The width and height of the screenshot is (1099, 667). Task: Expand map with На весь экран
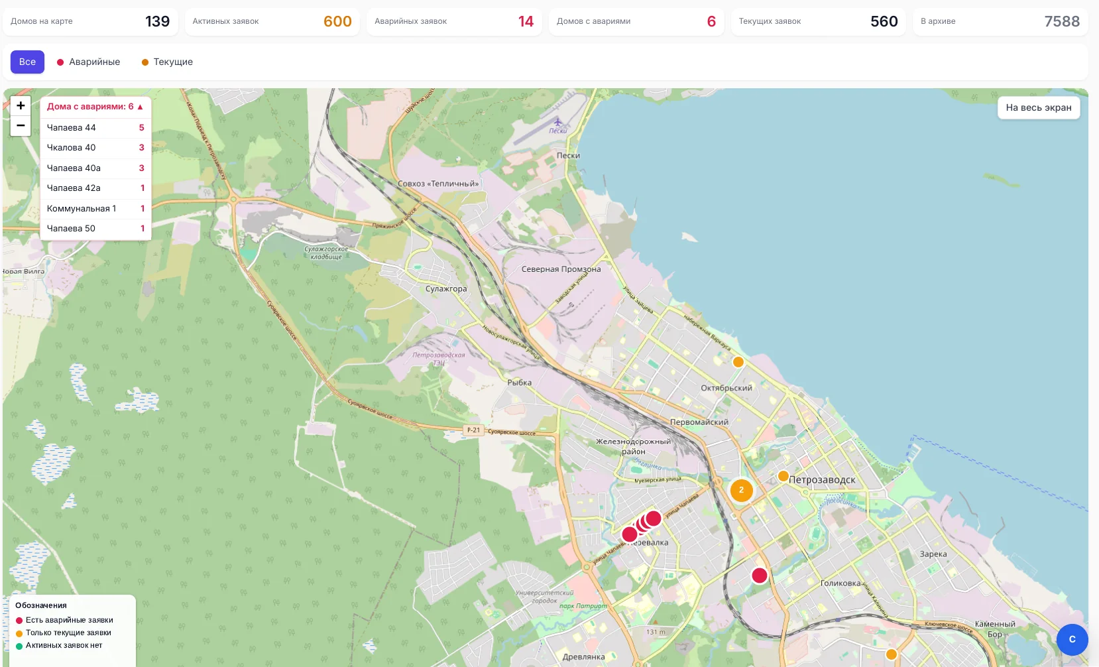click(1039, 107)
